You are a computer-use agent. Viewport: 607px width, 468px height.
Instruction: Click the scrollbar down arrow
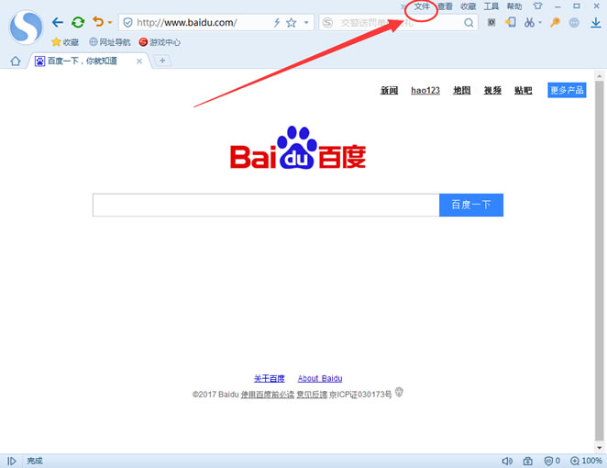[x=599, y=448]
